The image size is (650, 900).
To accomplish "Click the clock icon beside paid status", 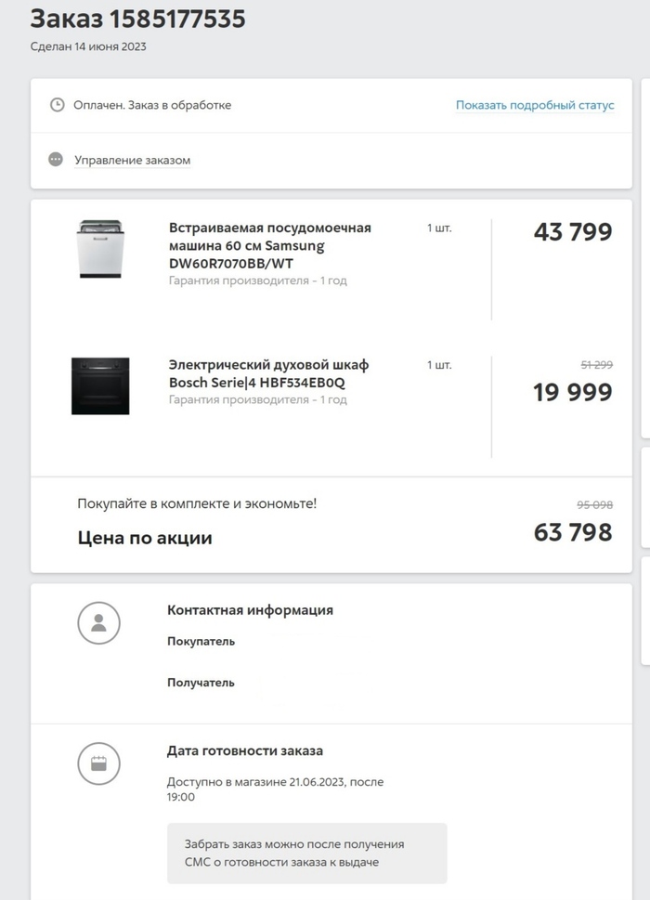I will [x=57, y=105].
